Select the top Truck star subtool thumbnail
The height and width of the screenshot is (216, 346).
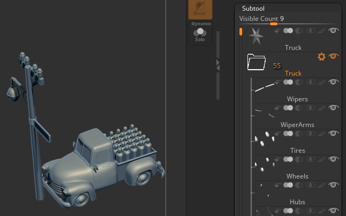(256, 36)
